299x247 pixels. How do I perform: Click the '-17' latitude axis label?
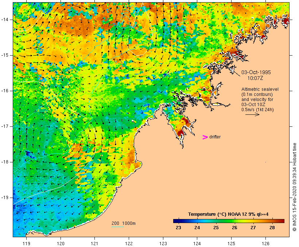[5, 126]
